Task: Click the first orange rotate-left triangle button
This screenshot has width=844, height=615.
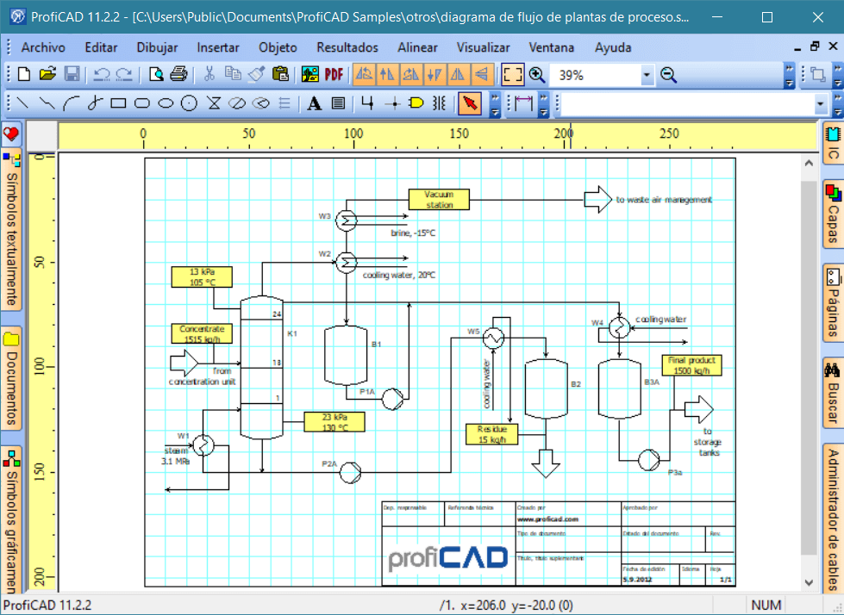Action: click(365, 75)
